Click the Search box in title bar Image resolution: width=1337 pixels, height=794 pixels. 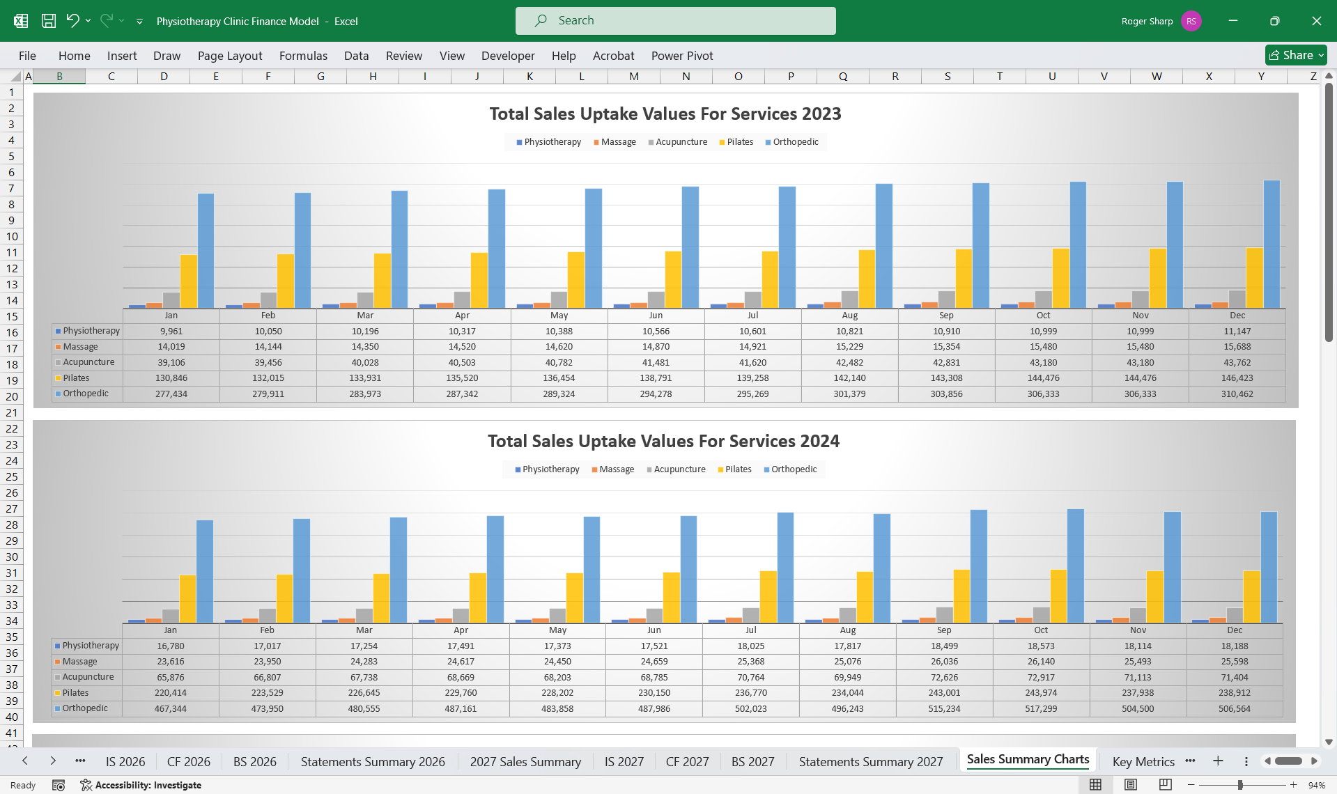[675, 21]
